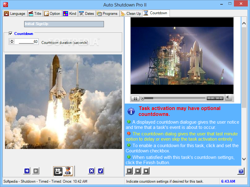250x187 pixels.
Task: Close the Auto Shutdown Pro II window
Action: 241,3
